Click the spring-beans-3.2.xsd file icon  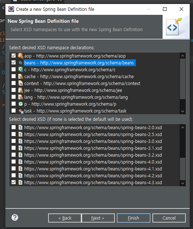point(21,155)
